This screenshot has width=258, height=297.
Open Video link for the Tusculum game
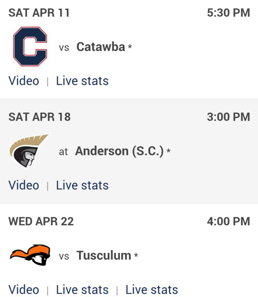click(24, 289)
